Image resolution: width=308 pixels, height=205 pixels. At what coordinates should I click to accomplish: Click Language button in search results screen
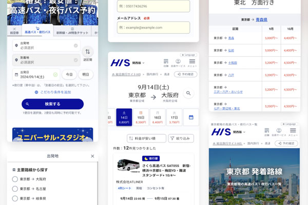coord(188,55)
